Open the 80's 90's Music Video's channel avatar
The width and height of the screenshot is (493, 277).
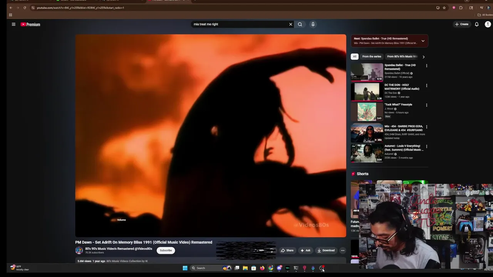tap(79, 250)
